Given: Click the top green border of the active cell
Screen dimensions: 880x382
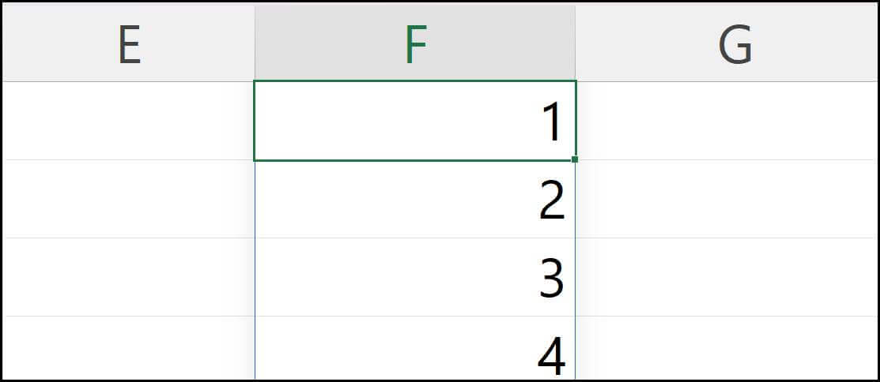Looking at the screenshot, I should pyautogui.click(x=415, y=81).
